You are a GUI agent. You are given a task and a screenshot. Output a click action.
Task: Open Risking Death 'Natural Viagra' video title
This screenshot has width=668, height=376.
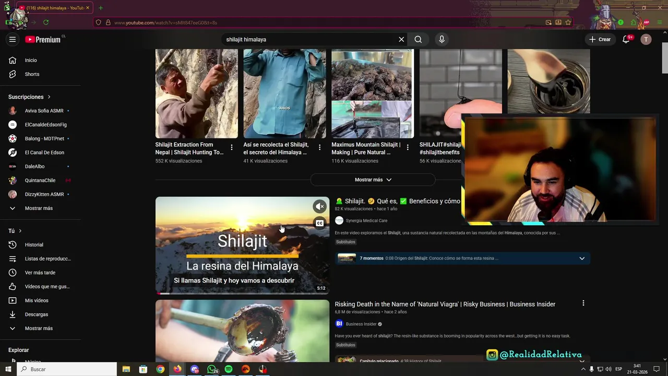tap(445, 304)
